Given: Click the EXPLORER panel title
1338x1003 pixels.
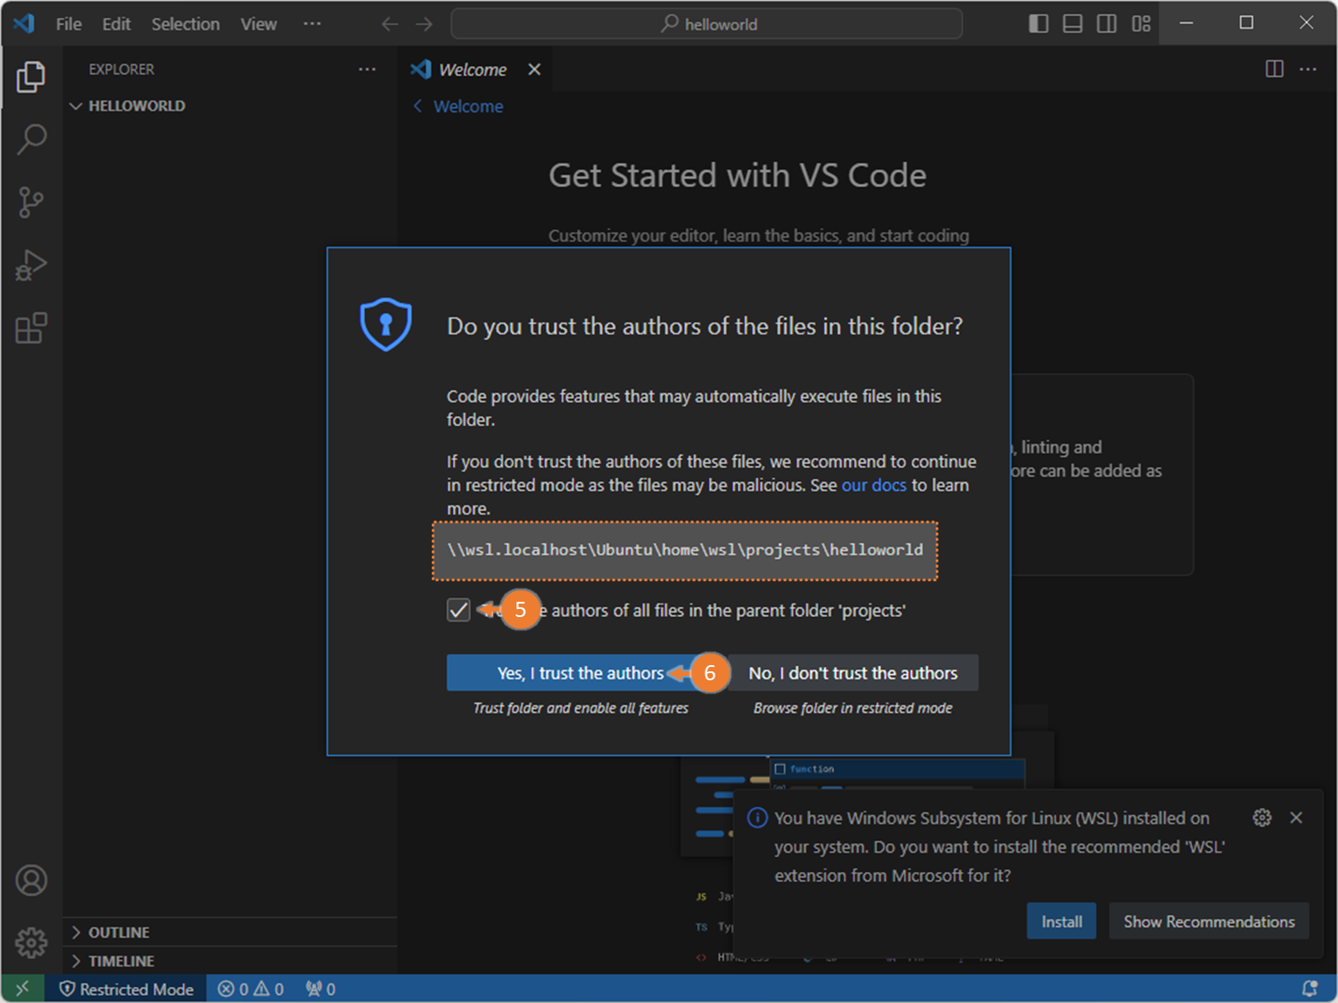Looking at the screenshot, I should tap(121, 70).
